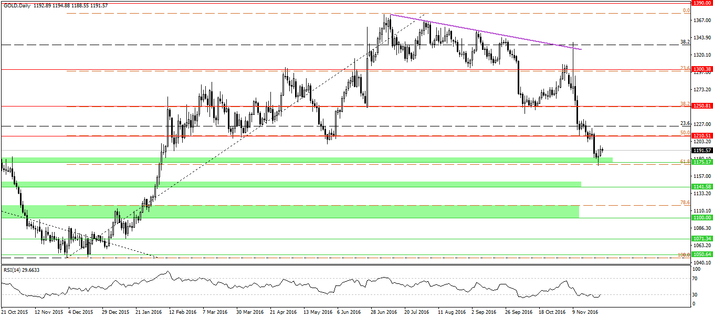713x318 pixels.
Task: Select the Fibonacci 61.8 level label
Action: click(684, 162)
